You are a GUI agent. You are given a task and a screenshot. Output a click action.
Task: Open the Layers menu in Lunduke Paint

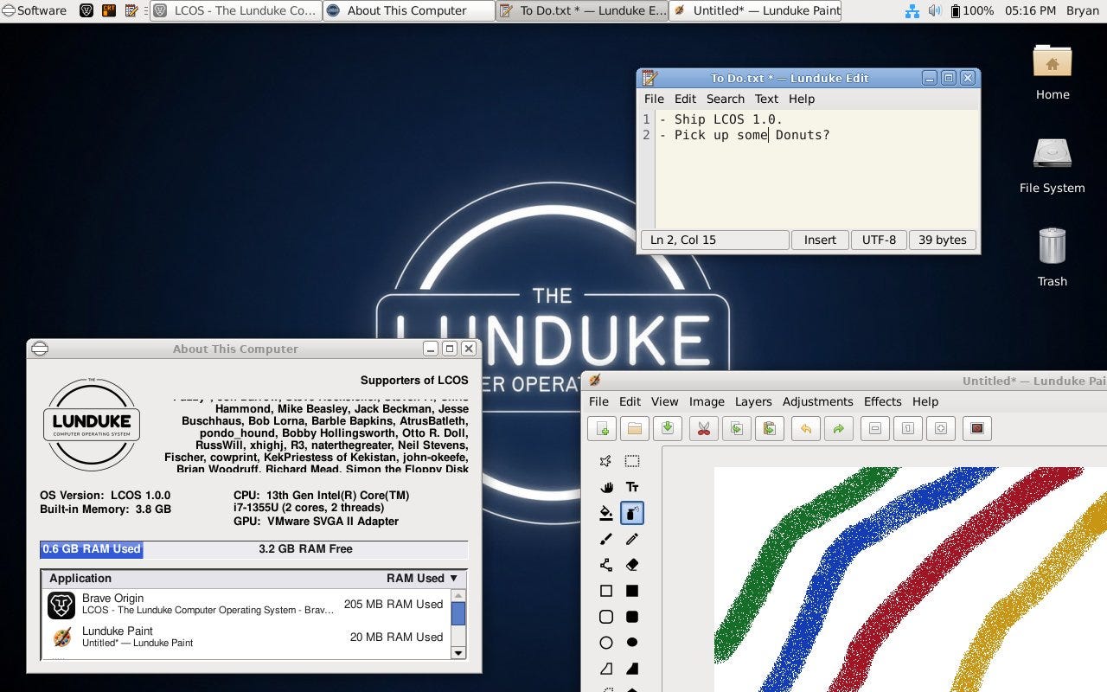[753, 401]
